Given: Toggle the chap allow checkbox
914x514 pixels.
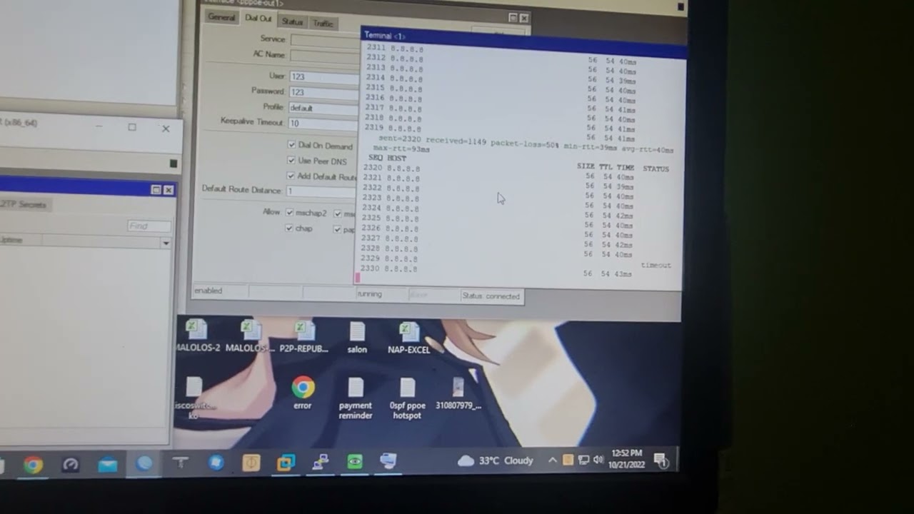Looking at the screenshot, I should click(289, 228).
